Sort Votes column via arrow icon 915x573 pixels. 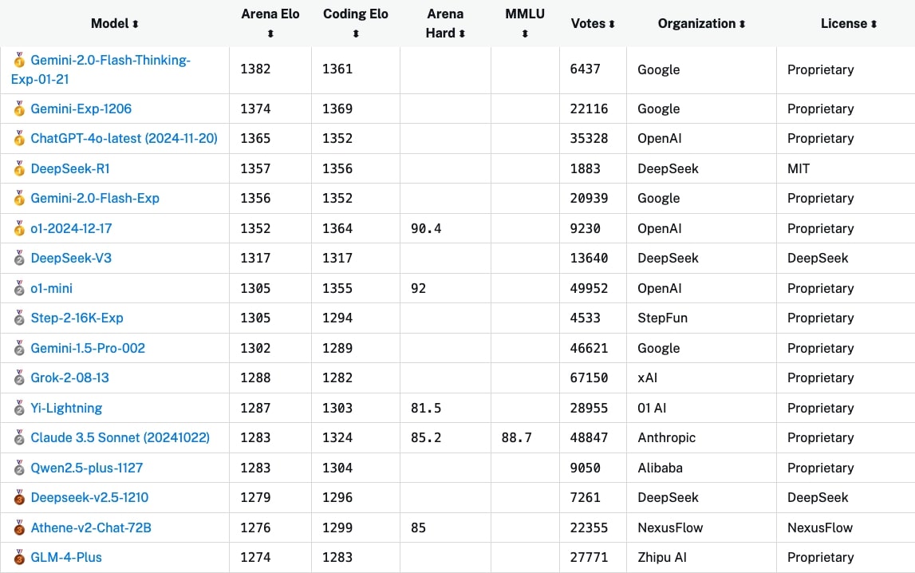point(612,25)
